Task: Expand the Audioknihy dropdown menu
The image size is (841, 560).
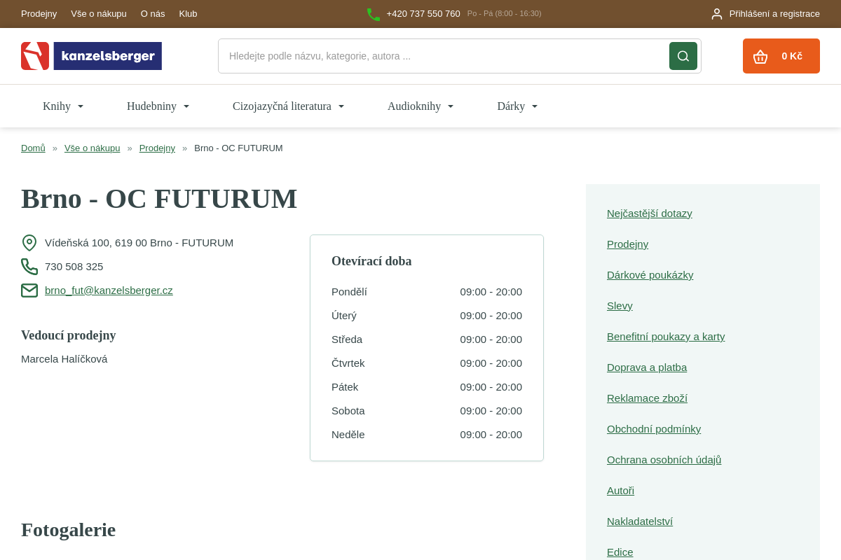Action: [x=420, y=106]
